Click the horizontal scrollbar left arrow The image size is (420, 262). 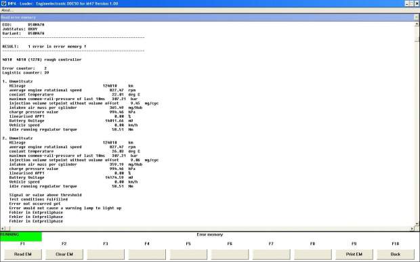tap(3, 229)
